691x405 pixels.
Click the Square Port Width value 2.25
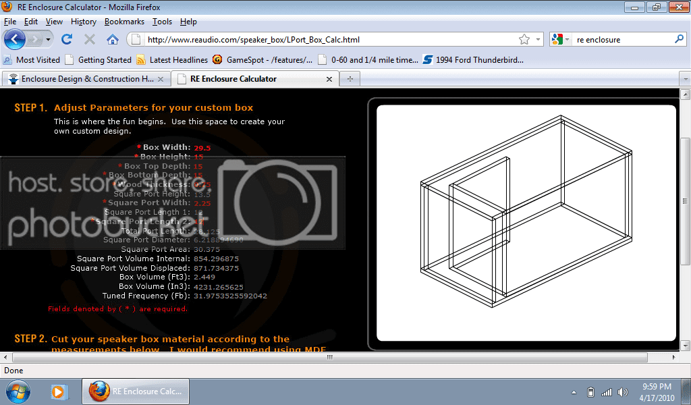[x=202, y=203]
